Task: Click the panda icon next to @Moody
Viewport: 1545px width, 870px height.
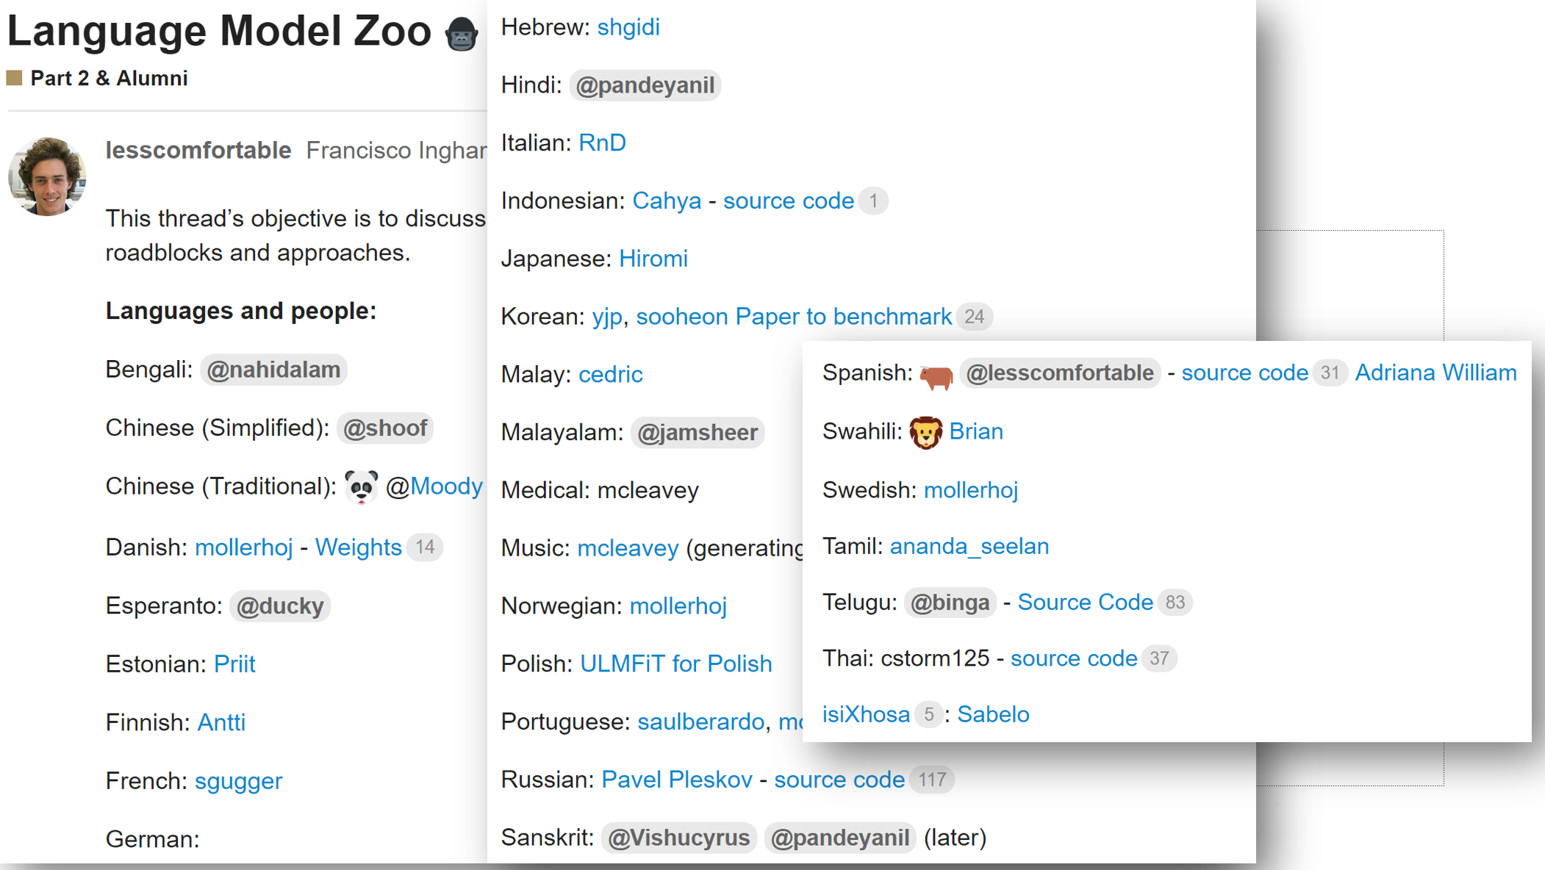Action: tap(359, 486)
